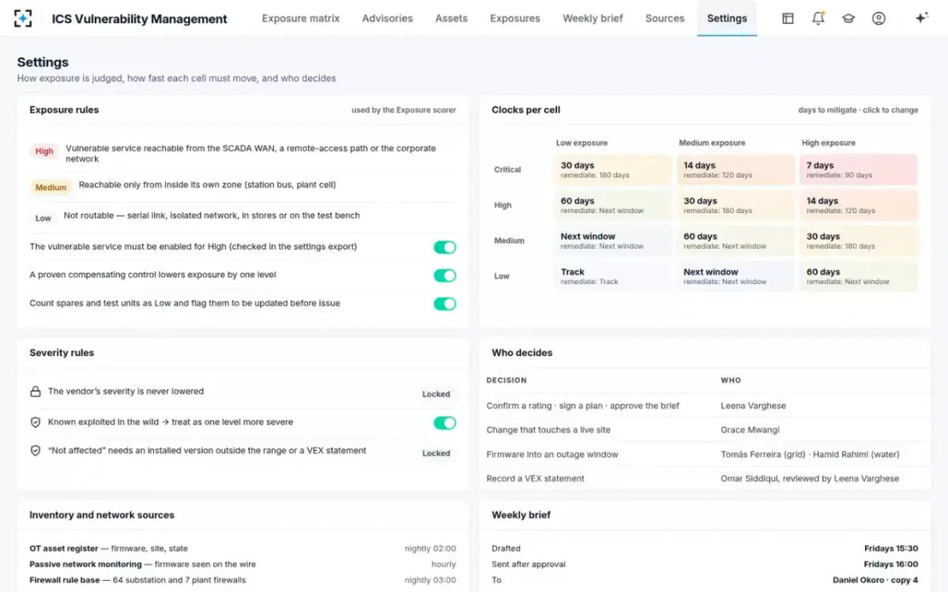
Task: Change Critical Medium exposure 14 days cell
Action: [x=735, y=170]
